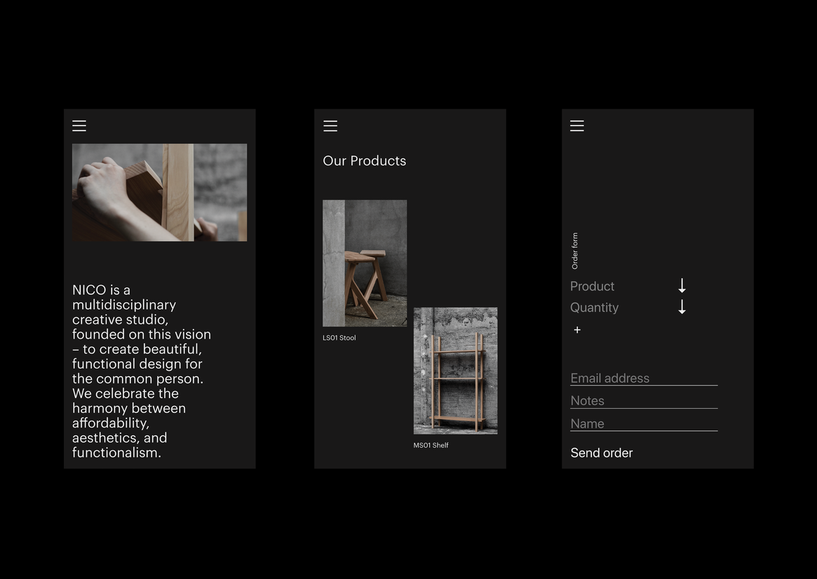
Task: Click the LS01 Stool caption link
Action: (x=339, y=338)
